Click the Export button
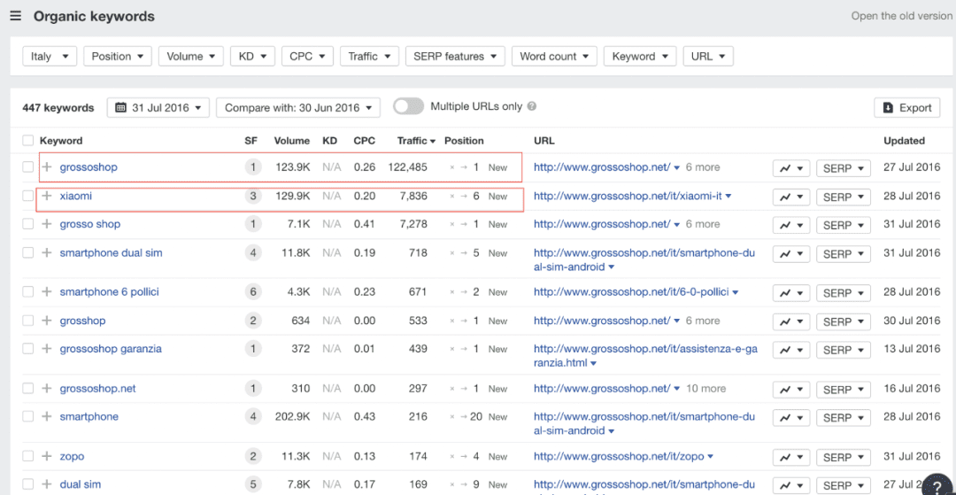 (x=906, y=107)
